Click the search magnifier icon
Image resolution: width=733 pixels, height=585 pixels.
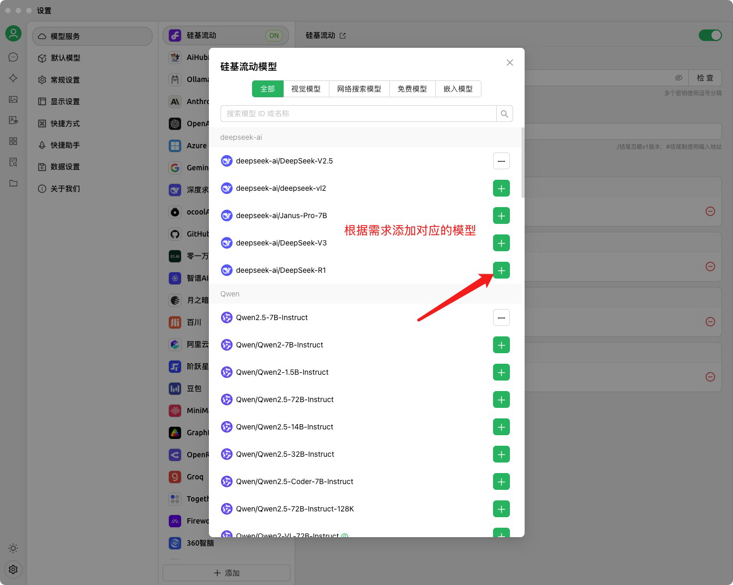point(504,114)
